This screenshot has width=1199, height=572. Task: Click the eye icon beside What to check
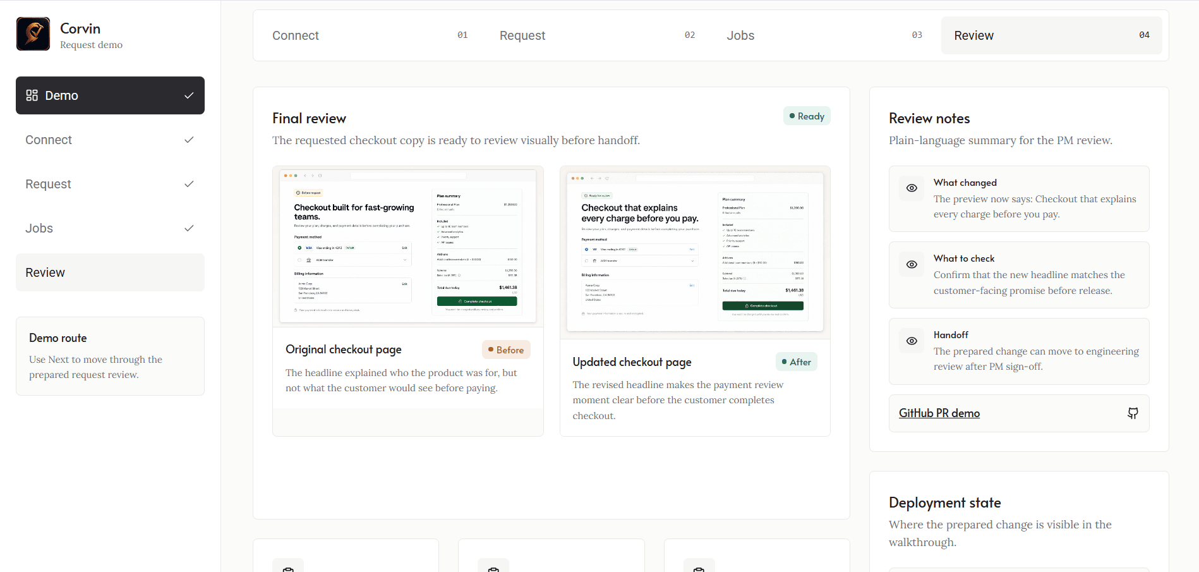912,264
